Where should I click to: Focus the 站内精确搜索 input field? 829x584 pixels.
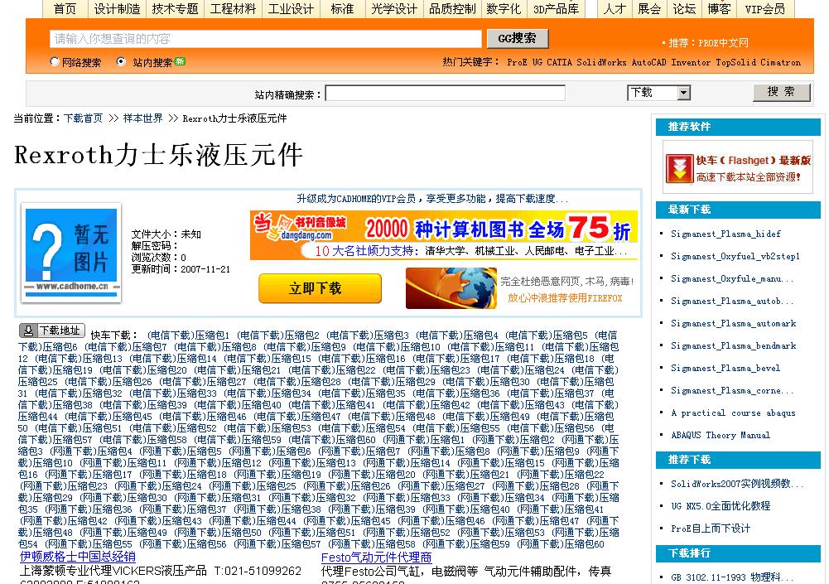coord(446,93)
